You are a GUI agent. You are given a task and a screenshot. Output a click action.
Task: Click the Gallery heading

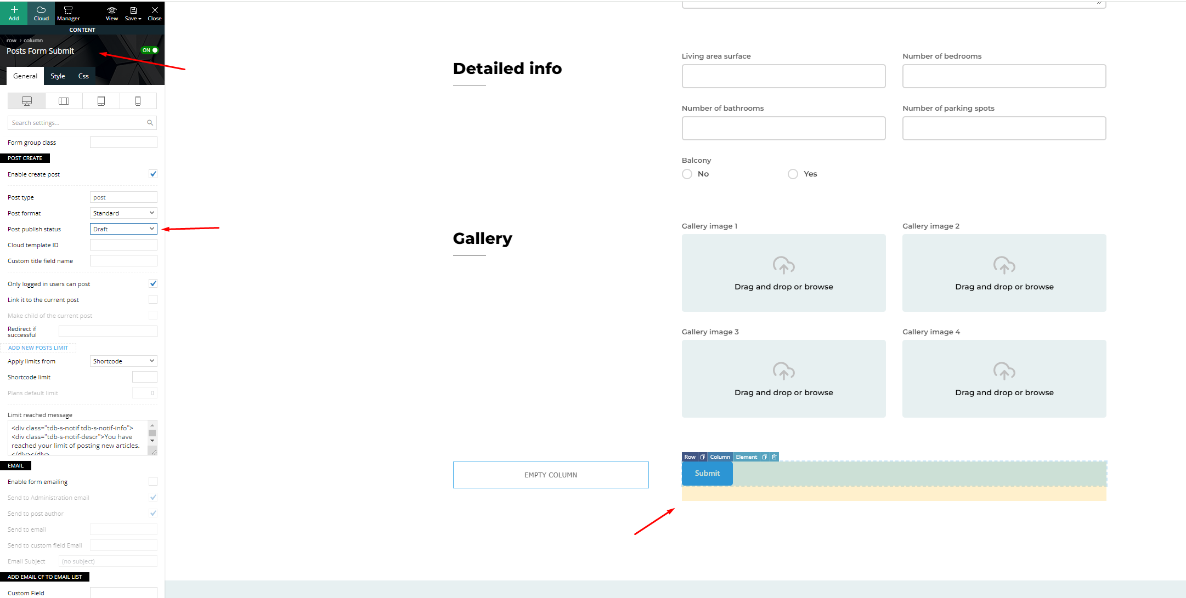(483, 238)
